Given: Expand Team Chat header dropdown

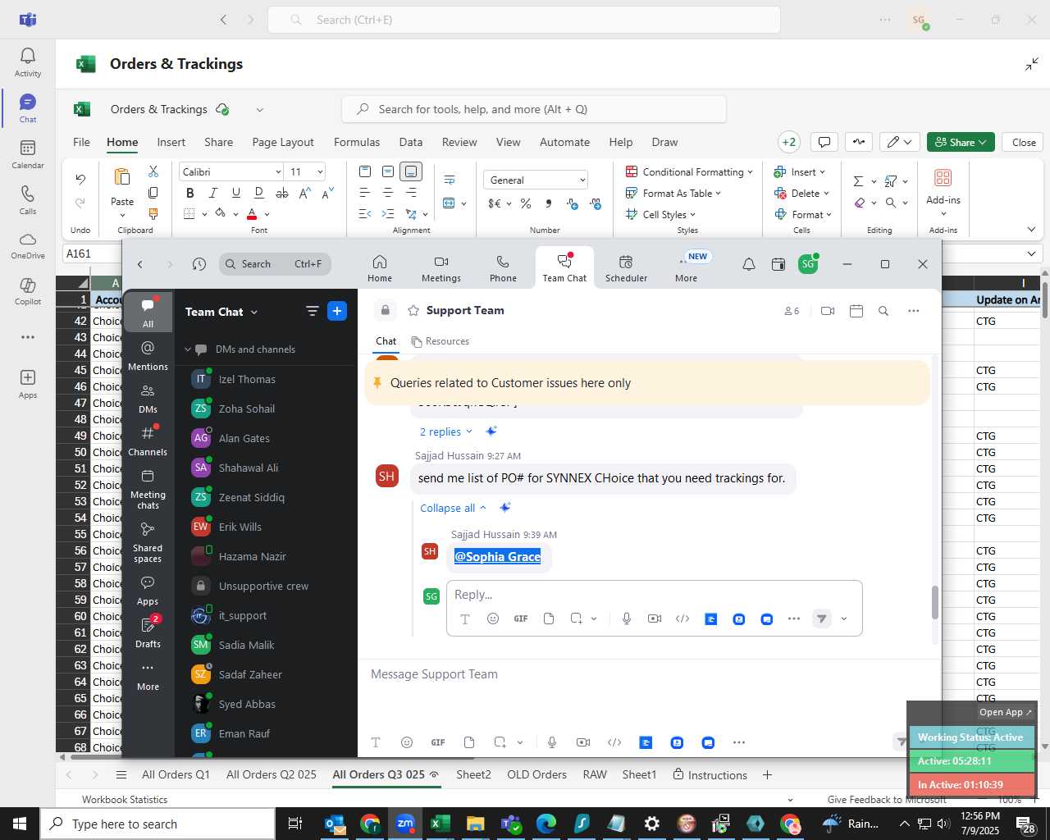Looking at the screenshot, I should point(254,313).
